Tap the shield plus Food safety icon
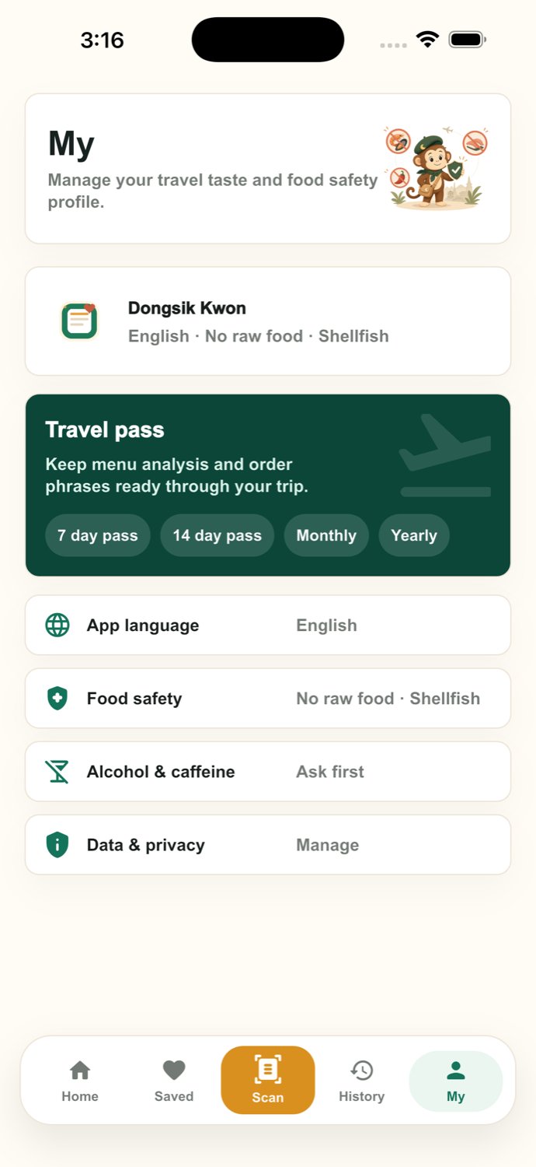The height and width of the screenshot is (1167, 536). coord(57,698)
